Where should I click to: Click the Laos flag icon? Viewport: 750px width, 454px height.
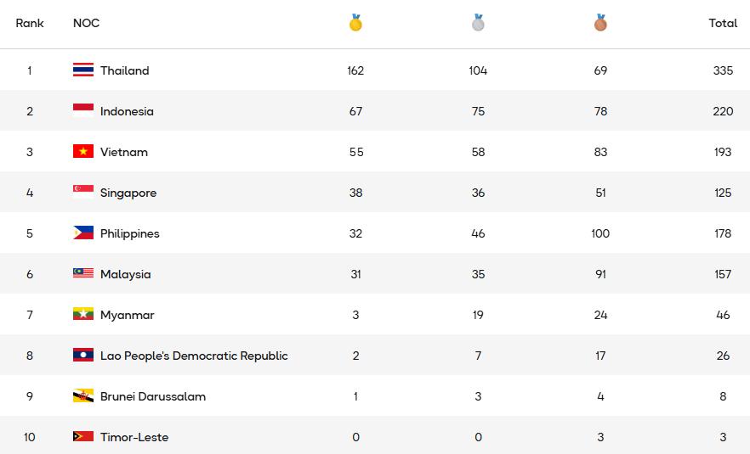(x=83, y=356)
